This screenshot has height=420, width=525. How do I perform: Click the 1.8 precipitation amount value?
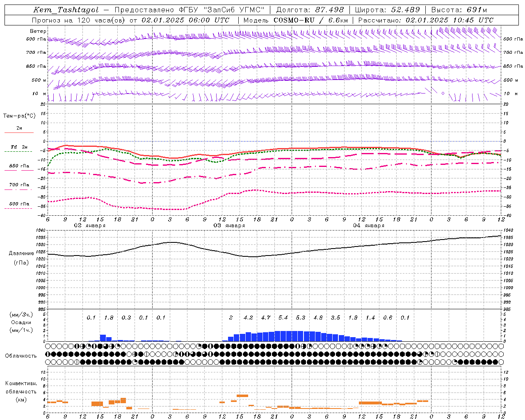109,318
